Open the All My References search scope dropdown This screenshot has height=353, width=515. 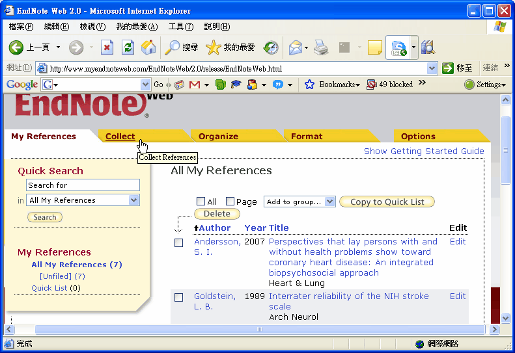[x=134, y=200]
